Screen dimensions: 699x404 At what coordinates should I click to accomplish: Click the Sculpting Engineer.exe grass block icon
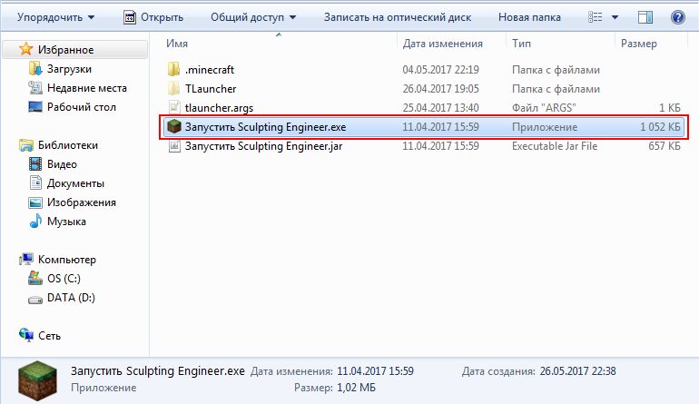(x=175, y=127)
